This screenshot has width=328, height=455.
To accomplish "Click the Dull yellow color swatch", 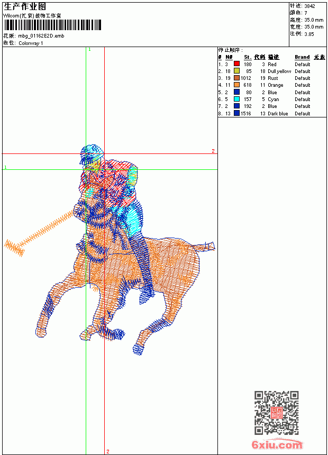I will pyautogui.click(x=236, y=70).
